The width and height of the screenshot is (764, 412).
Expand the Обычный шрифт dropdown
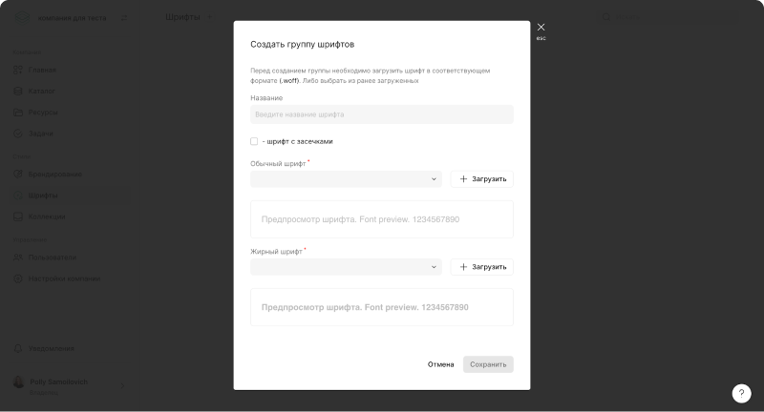(346, 179)
